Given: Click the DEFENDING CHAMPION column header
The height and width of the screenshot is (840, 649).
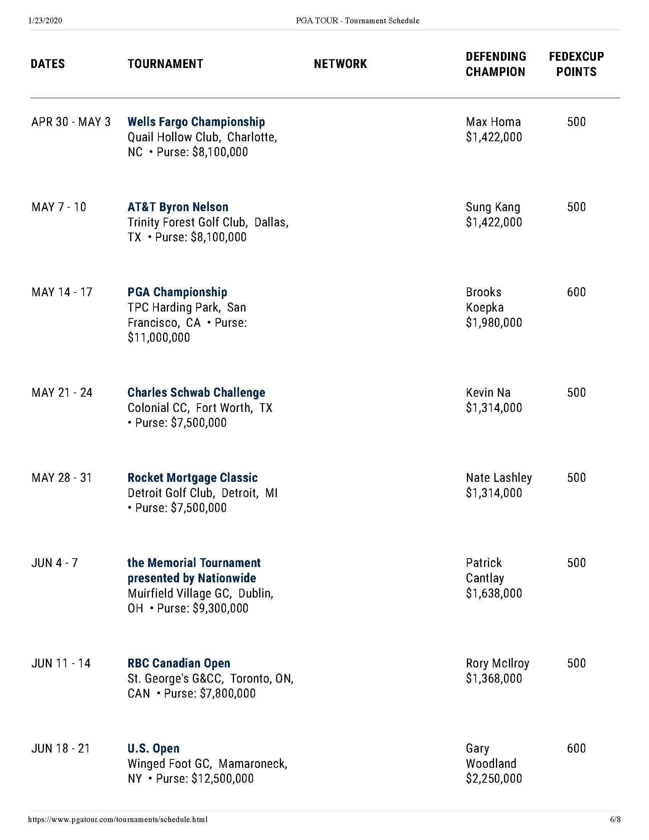Looking at the screenshot, I should click(496, 64).
